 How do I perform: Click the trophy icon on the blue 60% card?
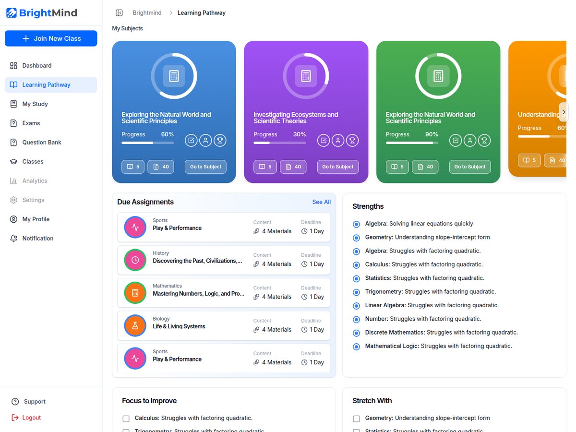click(x=220, y=141)
